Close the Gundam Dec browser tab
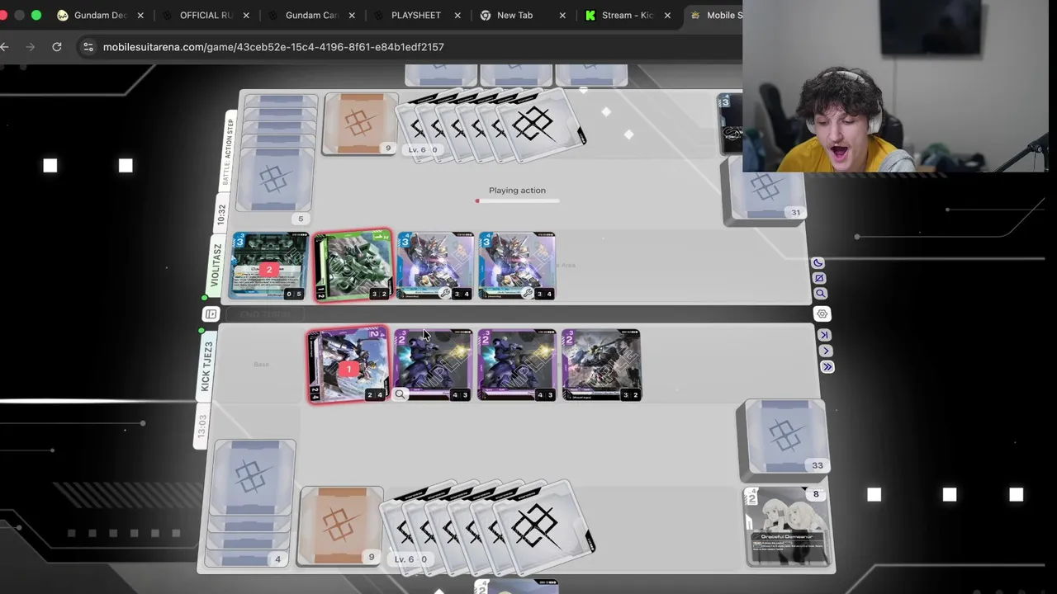This screenshot has height=594, width=1057. [140, 15]
